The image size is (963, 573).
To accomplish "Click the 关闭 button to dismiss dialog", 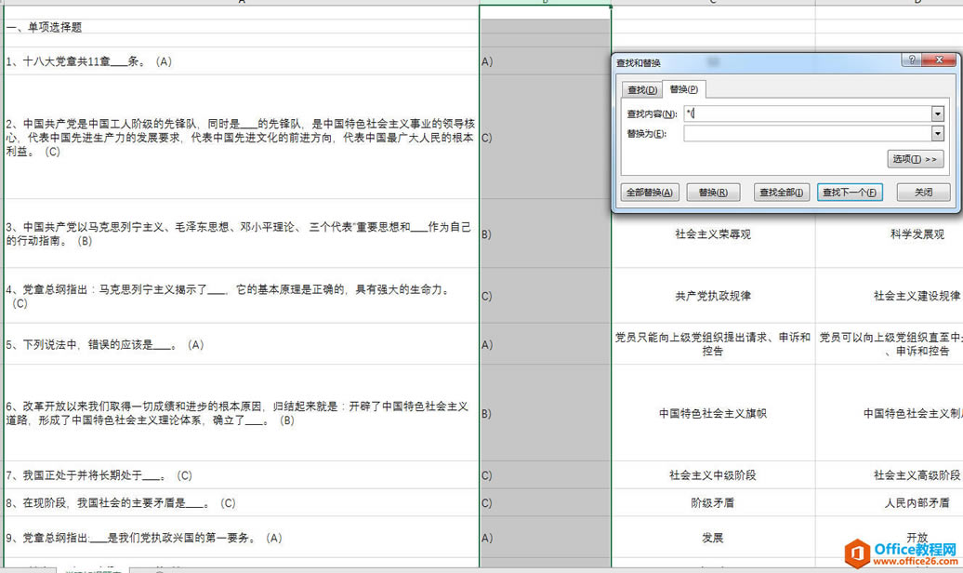I will pyautogui.click(x=924, y=192).
